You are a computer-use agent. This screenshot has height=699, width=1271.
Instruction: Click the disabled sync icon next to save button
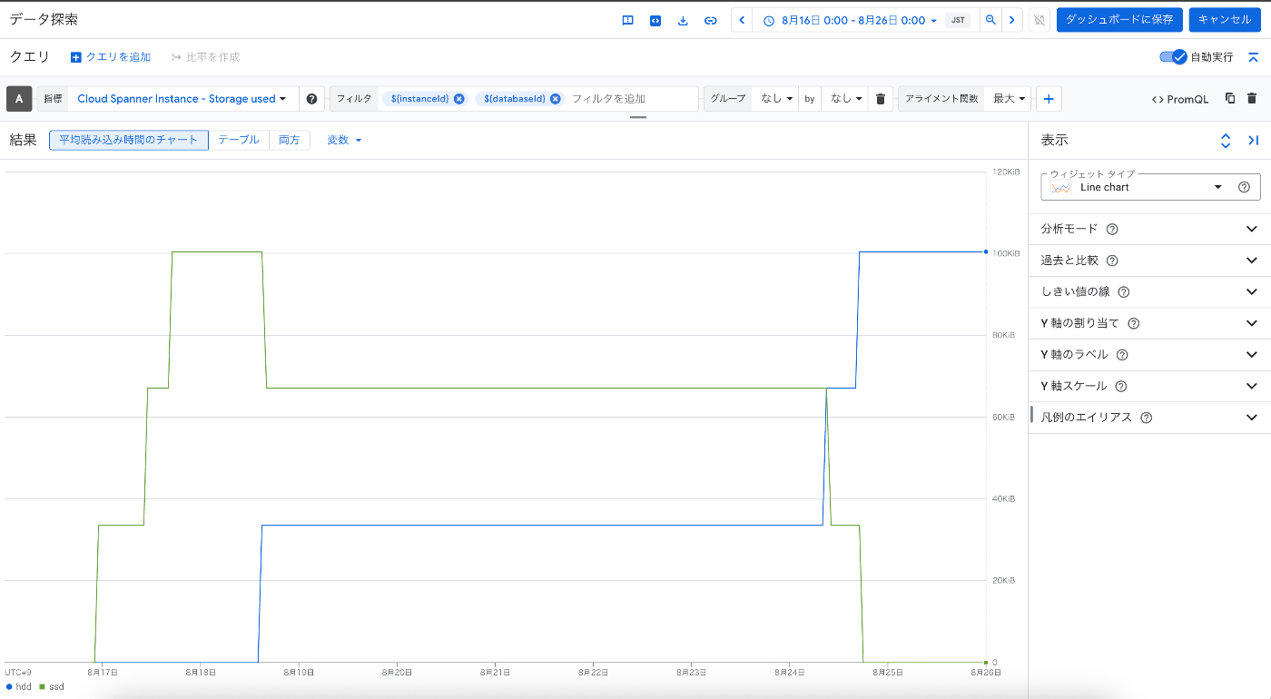(x=1039, y=20)
